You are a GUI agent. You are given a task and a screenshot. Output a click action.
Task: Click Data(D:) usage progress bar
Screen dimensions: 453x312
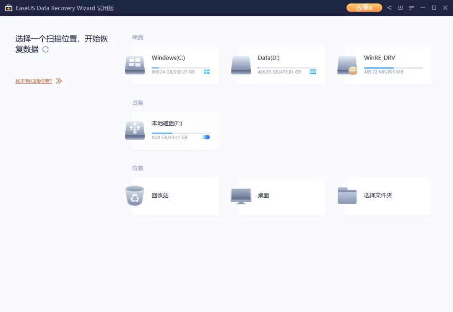[287, 68]
